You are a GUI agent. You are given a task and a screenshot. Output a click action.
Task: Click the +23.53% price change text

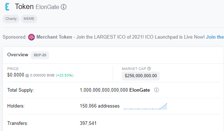tap(65, 75)
